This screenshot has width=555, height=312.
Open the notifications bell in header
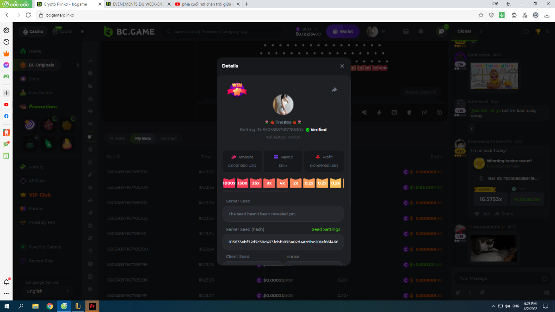tap(421, 31)
